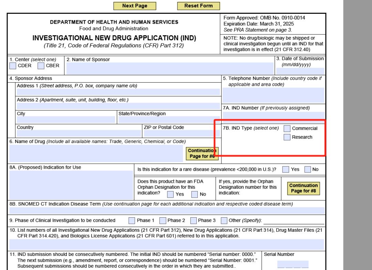Click the Telephone Number field
Viewport: 372px width, 270px height.
pos(273,95)
